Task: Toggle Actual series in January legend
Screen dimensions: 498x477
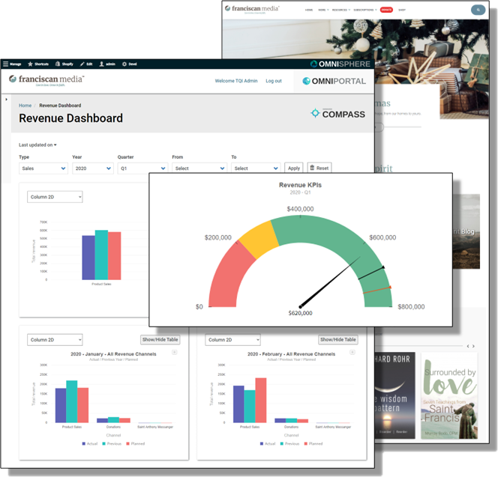Action: pos(90,444)
